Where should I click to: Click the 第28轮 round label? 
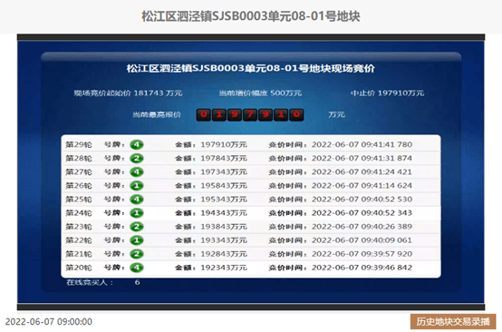click(79, 159)
